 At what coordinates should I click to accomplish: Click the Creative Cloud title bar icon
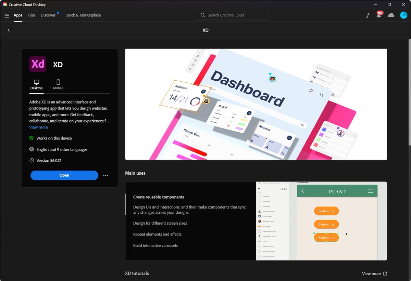coord(5,4)
